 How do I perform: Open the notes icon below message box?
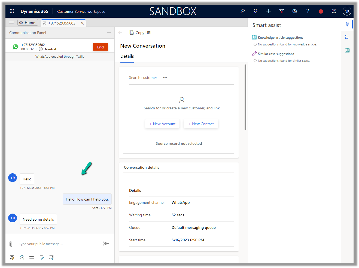click(41, 257)
